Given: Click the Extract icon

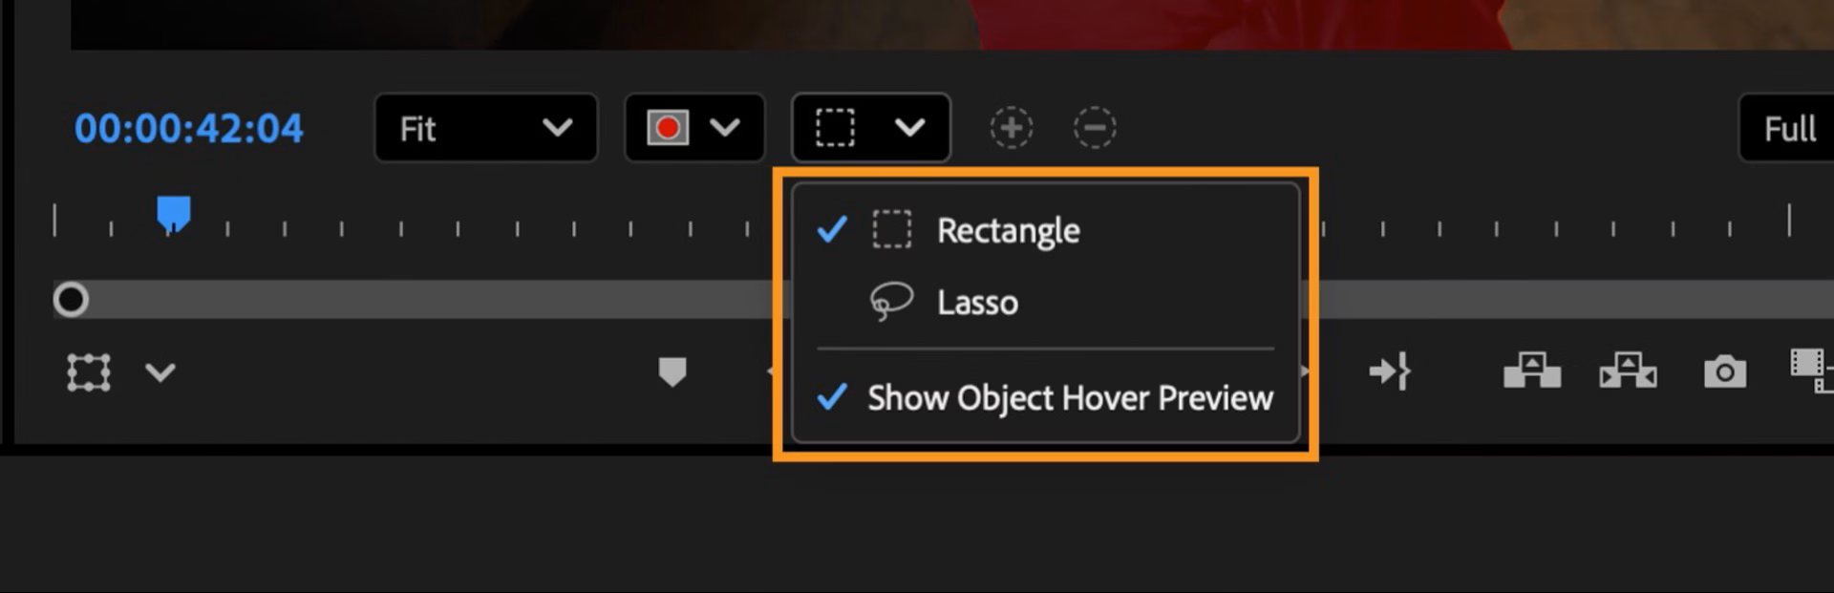Looking at the screenshot, I should click(1628, 371).
